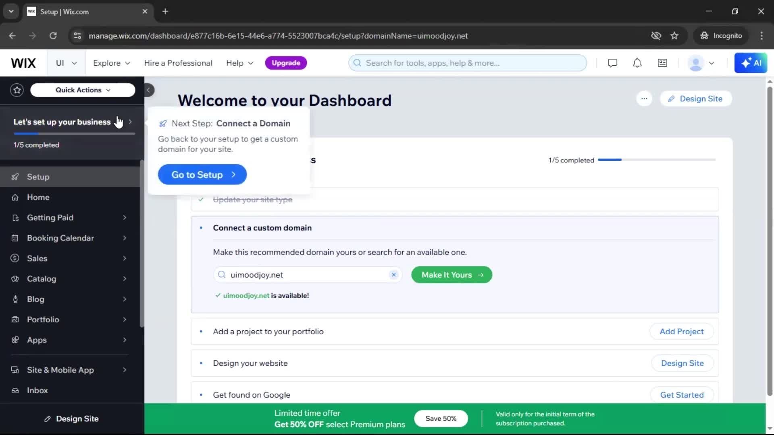Click the browser address bar URL

(278, 36)
